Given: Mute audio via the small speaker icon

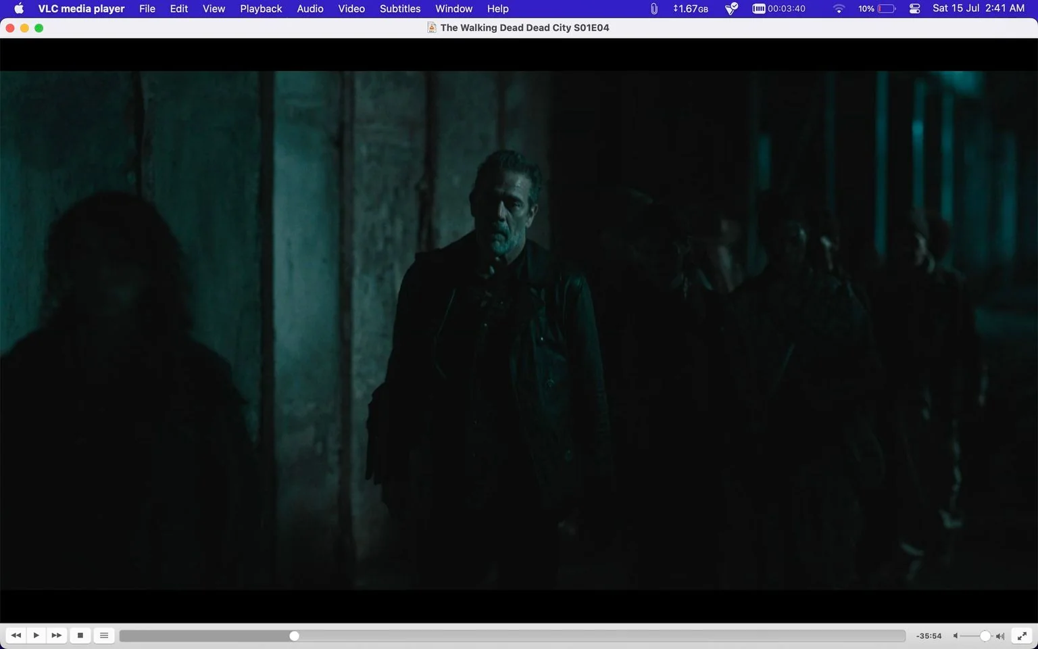Looking at the screenshot, I should (x=956, y=636).
